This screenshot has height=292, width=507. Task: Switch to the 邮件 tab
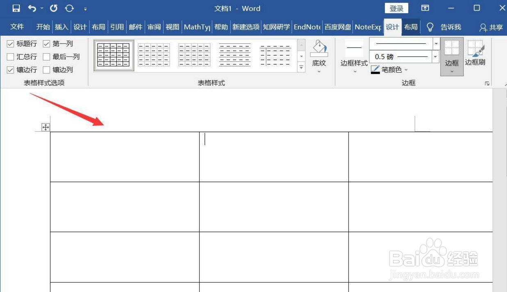click(135, 27)
